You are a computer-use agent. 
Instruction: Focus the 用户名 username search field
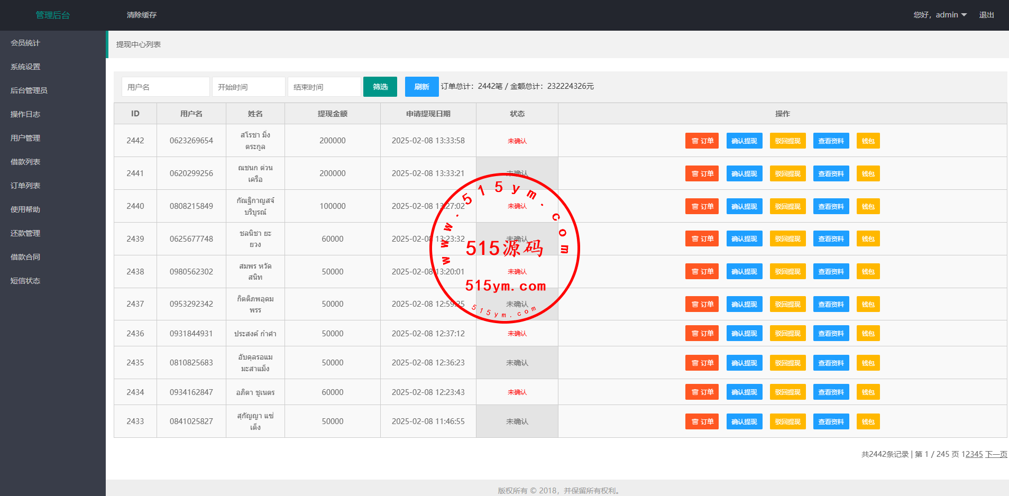166,87
